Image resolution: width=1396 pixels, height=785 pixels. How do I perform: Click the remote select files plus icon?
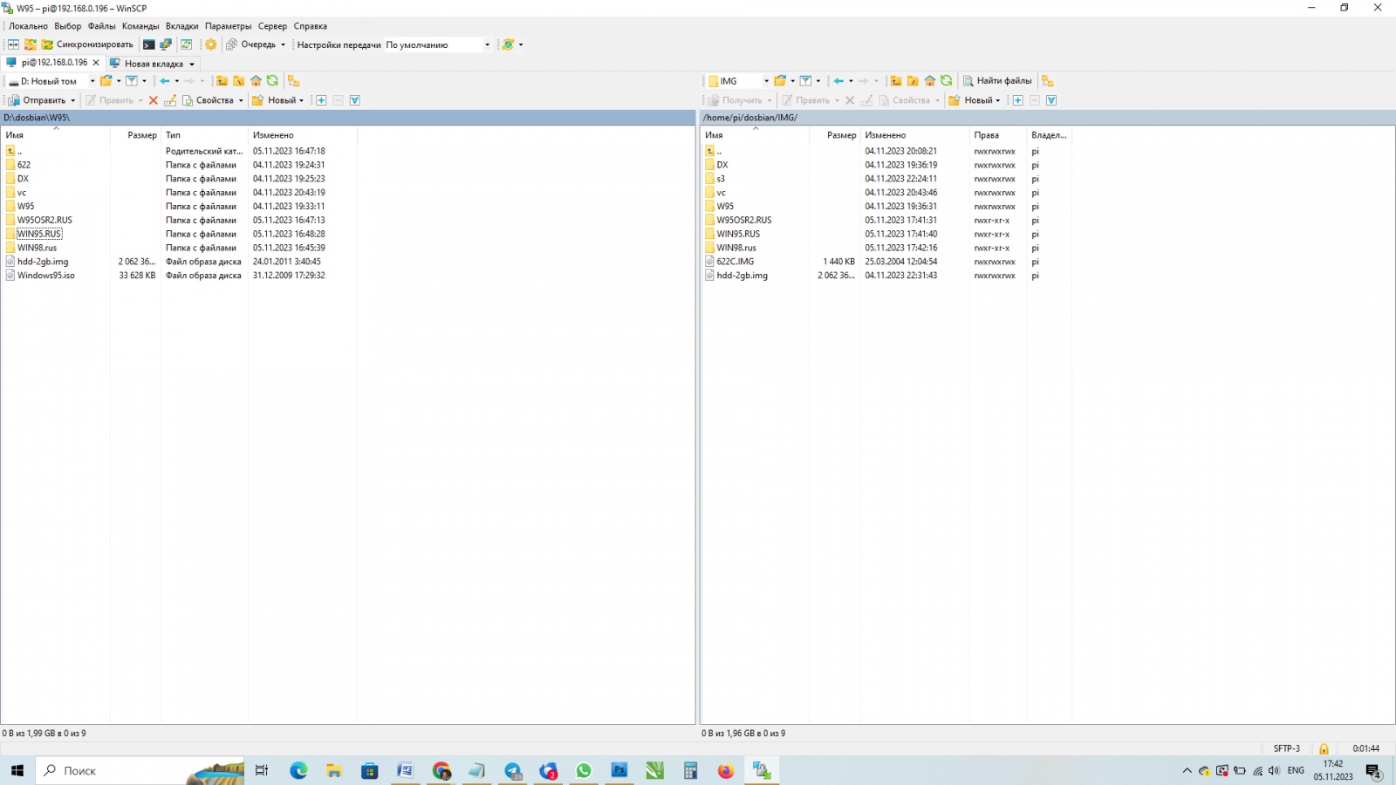[1017, 100]
